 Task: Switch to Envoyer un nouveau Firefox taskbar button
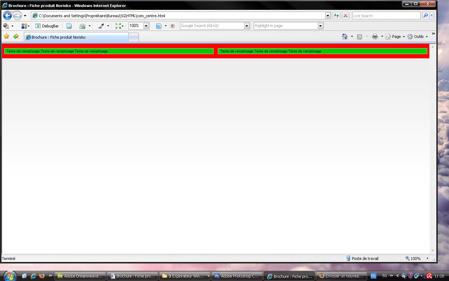pos(341,276)
